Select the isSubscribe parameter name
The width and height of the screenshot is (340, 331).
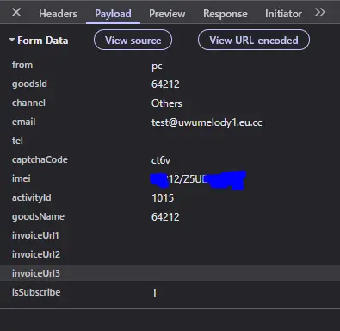pyautogui.click(x=36, y=292)
